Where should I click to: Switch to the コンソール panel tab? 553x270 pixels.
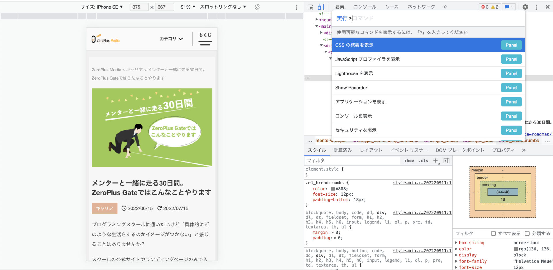pos(365,7)
